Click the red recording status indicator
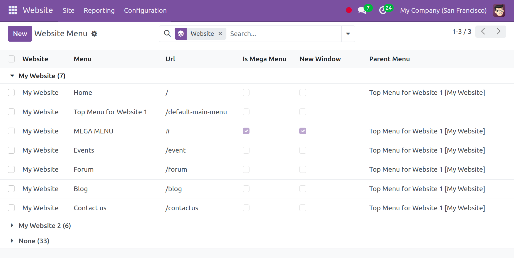This screenshot has height=258, width=514. click(x=349, y=10)
